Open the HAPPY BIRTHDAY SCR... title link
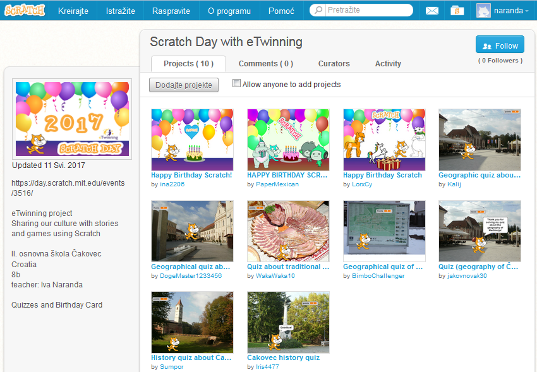 click(287, 175)
